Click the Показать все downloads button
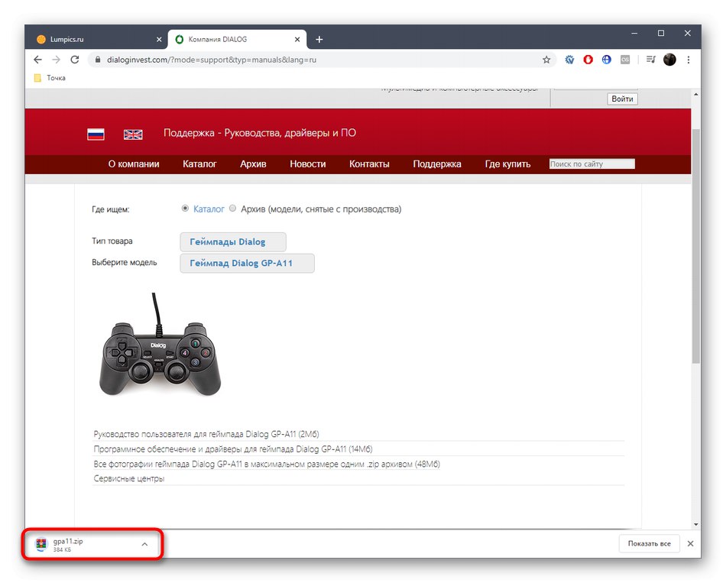726x583 pixels. 649,543
